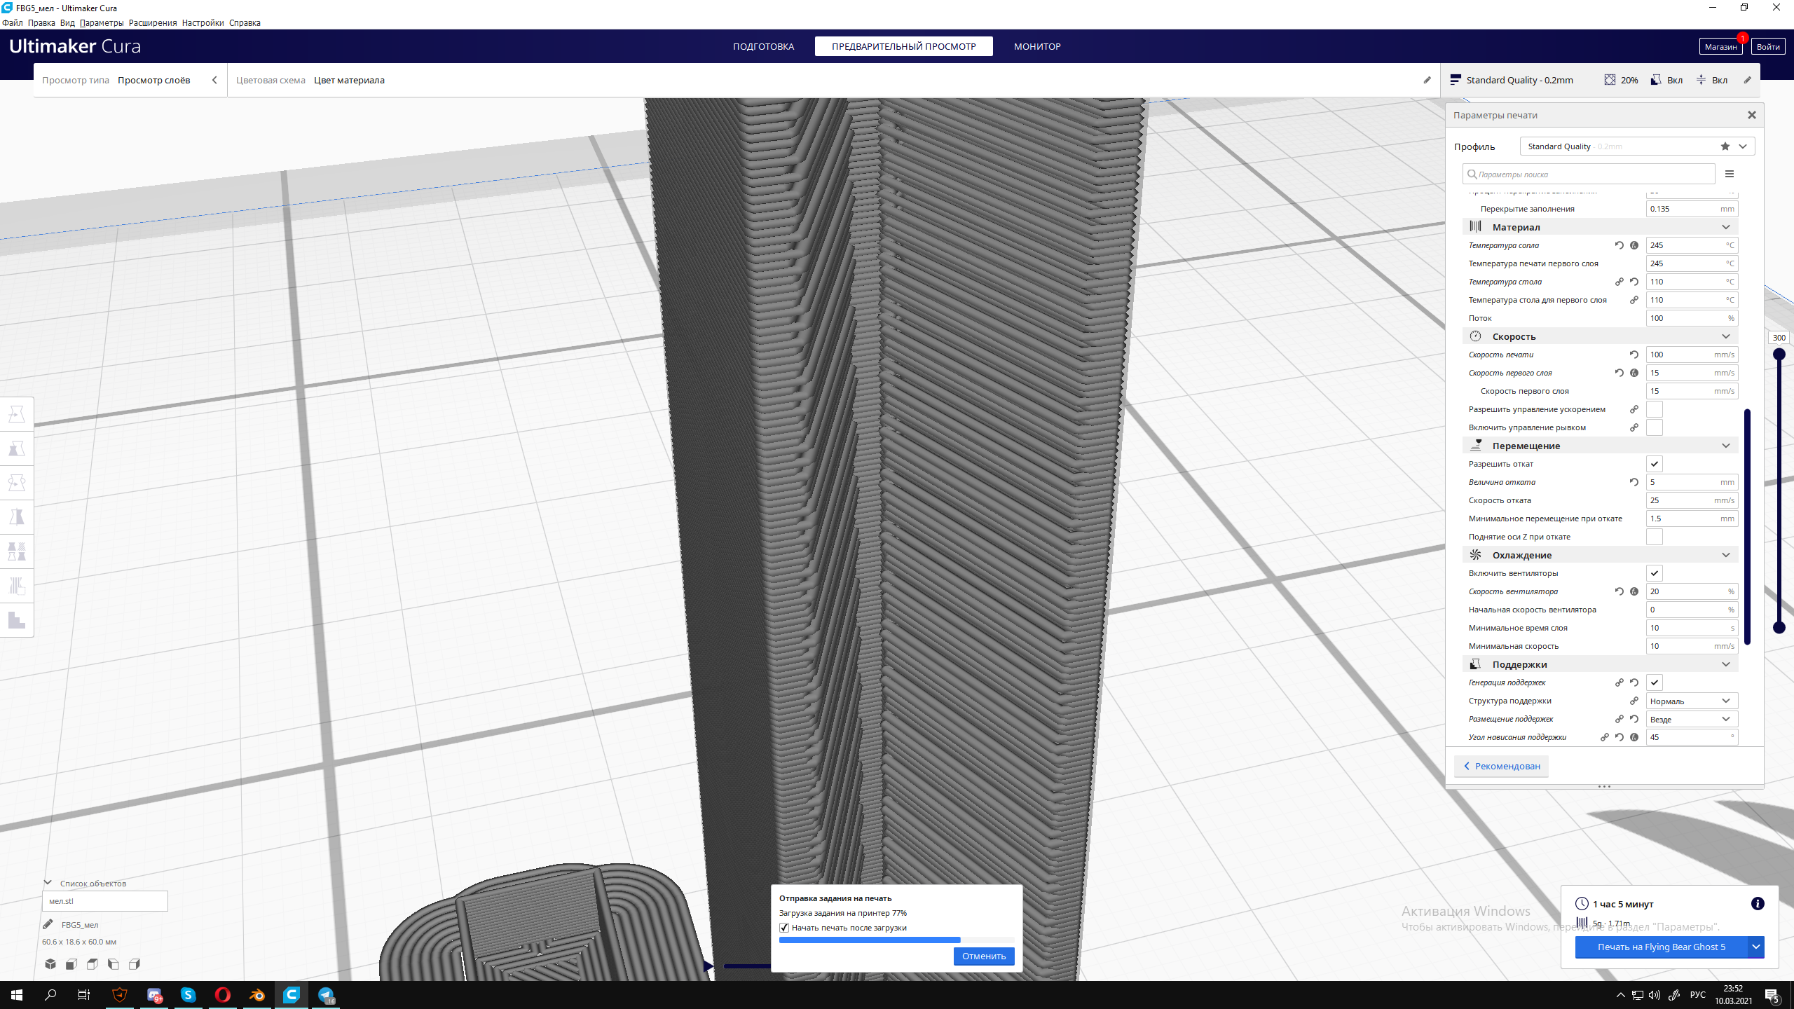Viewport: 1794px width, 1009px height.
Task: Toggle Разрешить управление ускорением checkbox
Action: (1655, 409)
